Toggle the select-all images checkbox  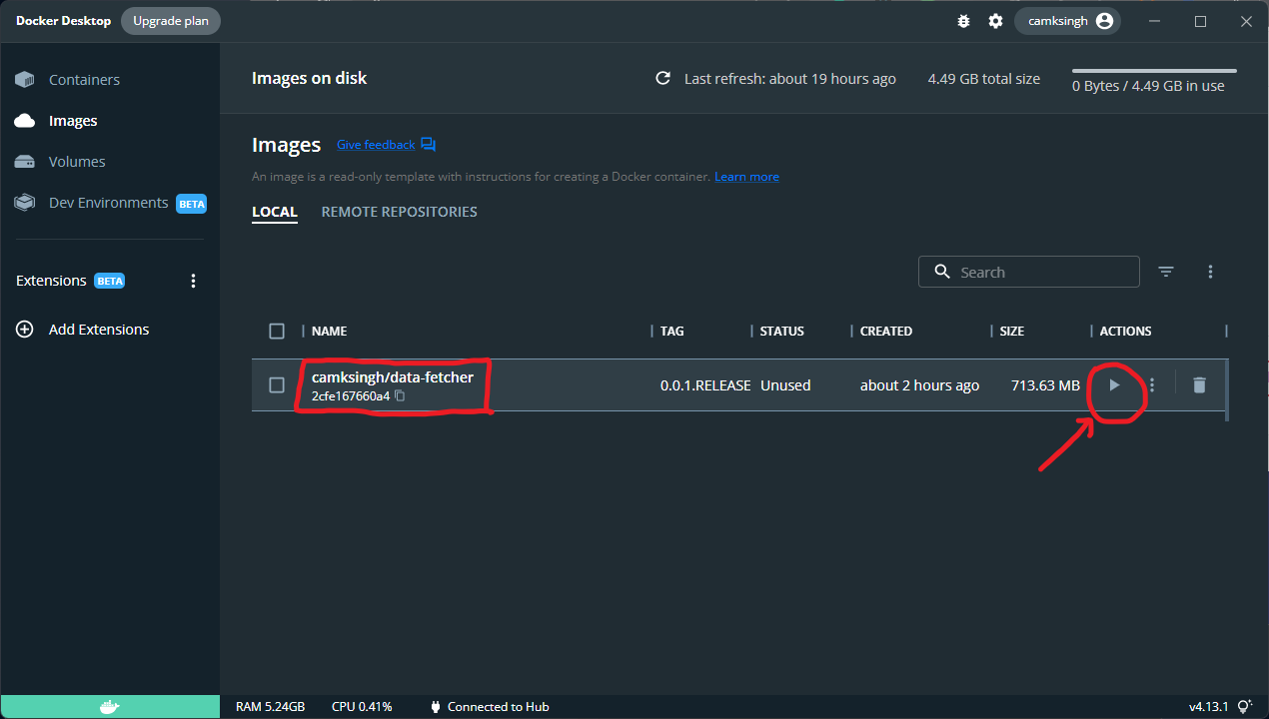pos(277,331)
